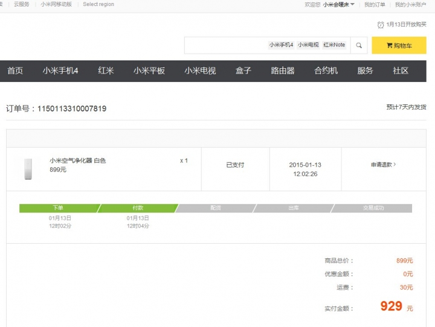The image size is (435, 327).
Task: Open 社区 navigation menu item
Action: (x=401, y=71)
